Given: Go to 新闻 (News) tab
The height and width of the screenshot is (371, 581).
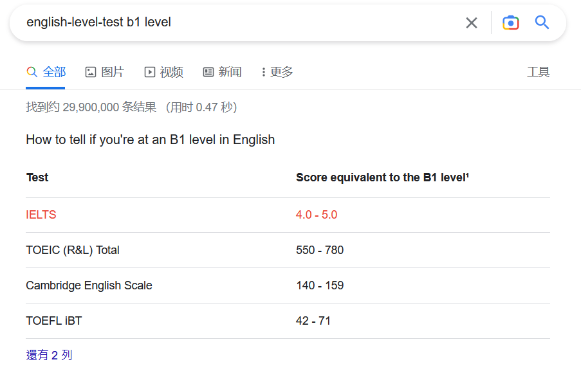Looking at the screenshot, I should click(x=223, y=72).
